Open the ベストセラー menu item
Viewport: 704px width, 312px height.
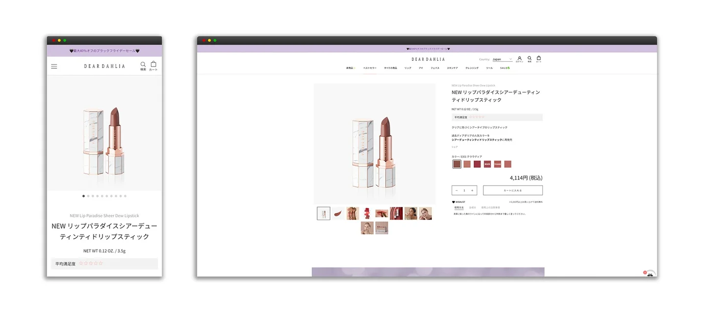(x=370, y=68)
